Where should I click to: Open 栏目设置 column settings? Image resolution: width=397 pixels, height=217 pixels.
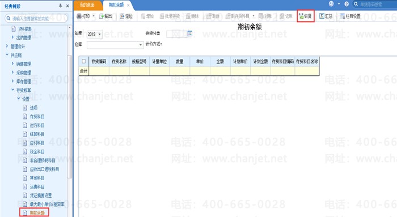click(x=350, y=16)
